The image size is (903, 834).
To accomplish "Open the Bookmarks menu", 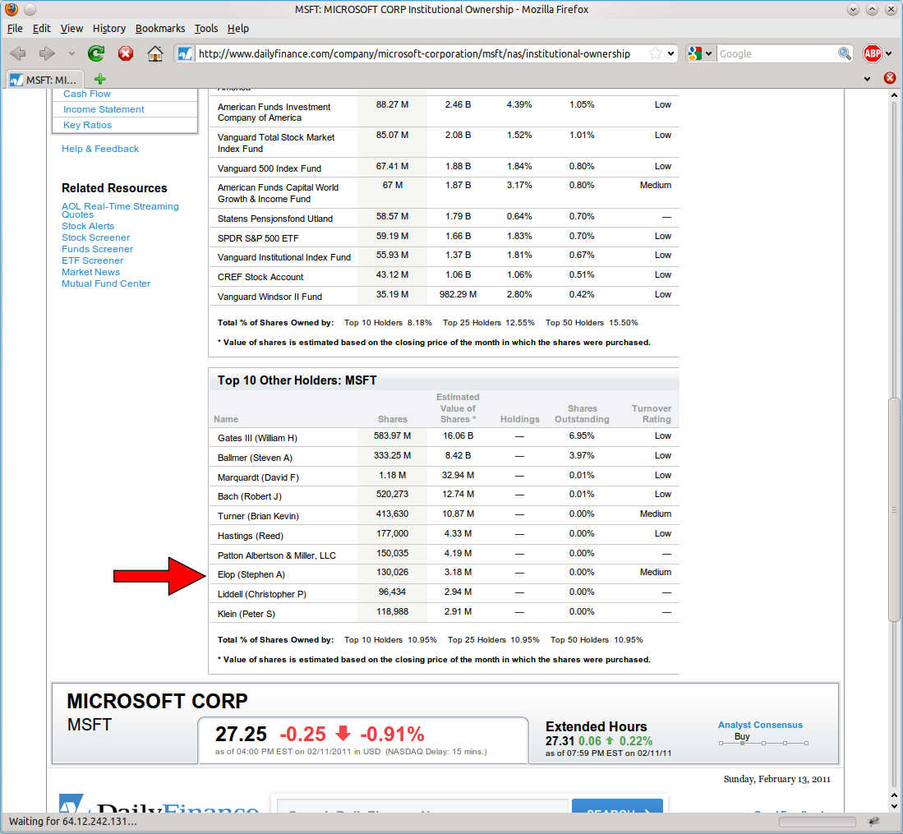I will 160,28.
